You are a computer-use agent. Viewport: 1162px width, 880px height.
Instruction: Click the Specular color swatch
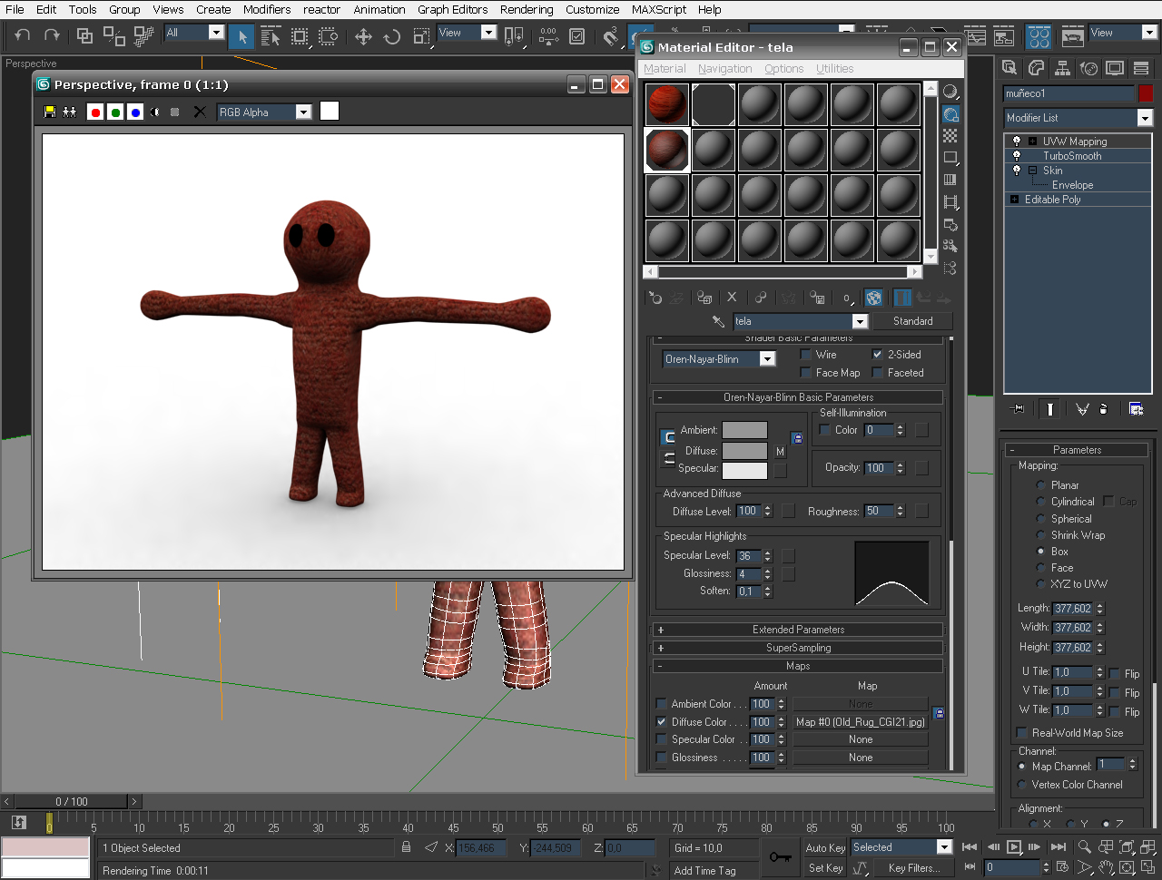point(744,469)
